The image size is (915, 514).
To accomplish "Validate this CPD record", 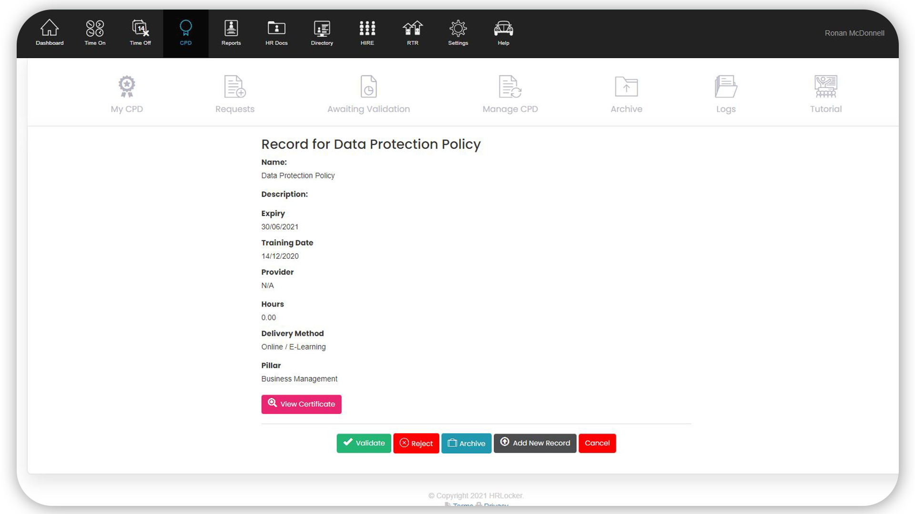I will (364, 443).
